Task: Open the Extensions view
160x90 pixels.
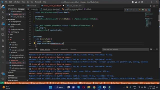Action: pos(3,29)
